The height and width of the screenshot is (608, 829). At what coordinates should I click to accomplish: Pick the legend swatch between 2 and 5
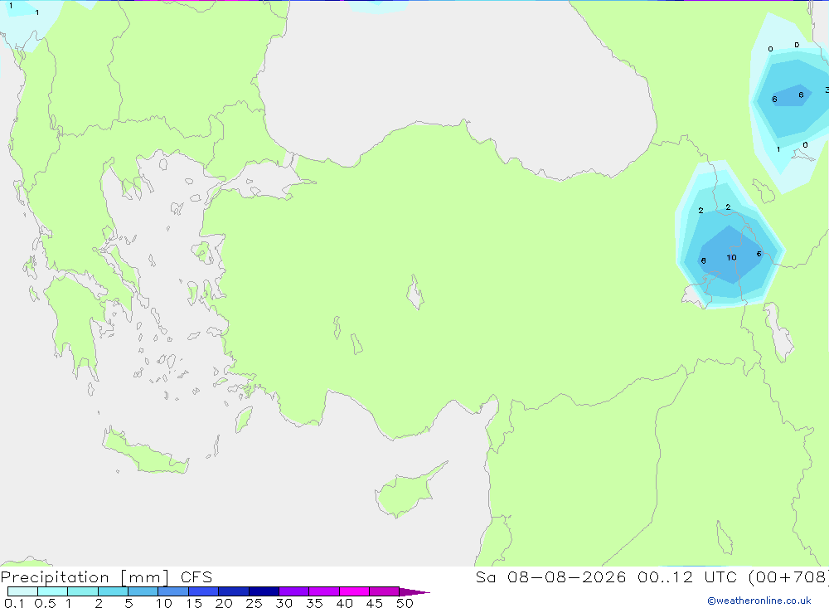click(113, 591)
